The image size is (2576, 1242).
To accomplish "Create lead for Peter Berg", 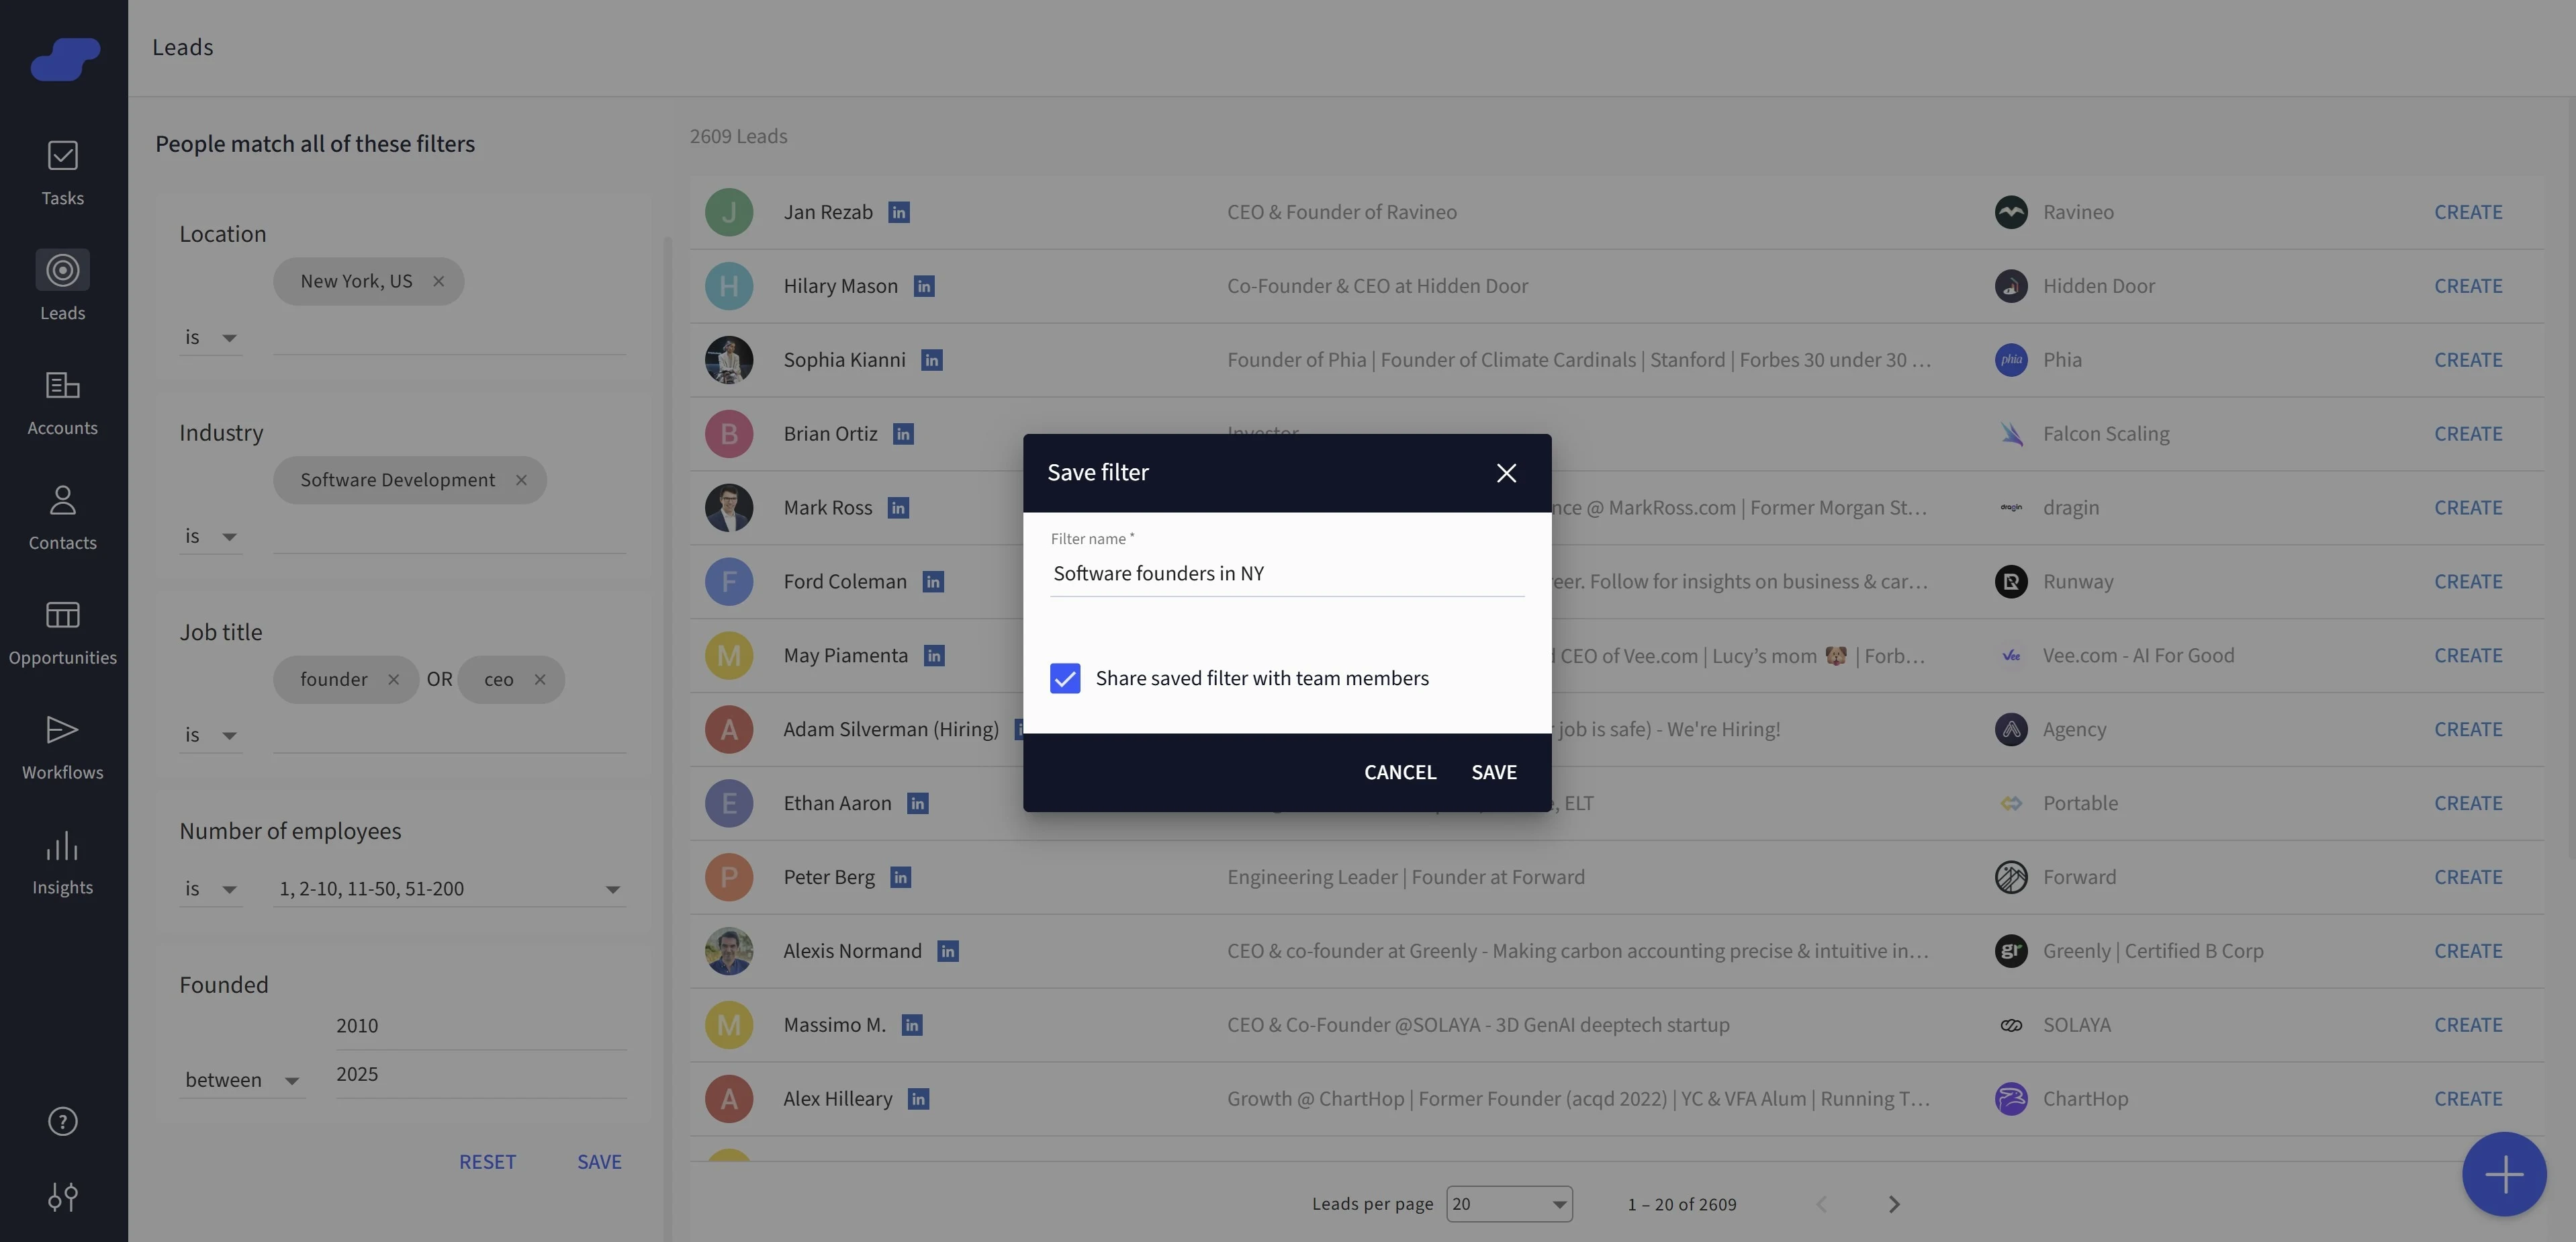I will pos(2468,877).
